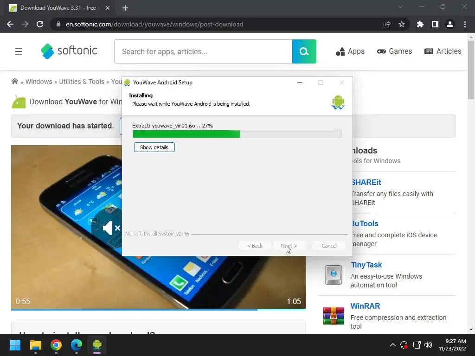Click the Chrome forward arrow
Image resolution: width=475 pixels, height=356 pixels.
coord(25,24)
